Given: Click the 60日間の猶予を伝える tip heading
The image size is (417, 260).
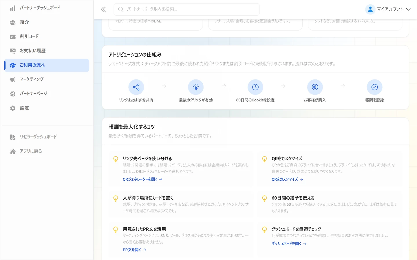Looking at the screenshot, I should click(293, 198).
